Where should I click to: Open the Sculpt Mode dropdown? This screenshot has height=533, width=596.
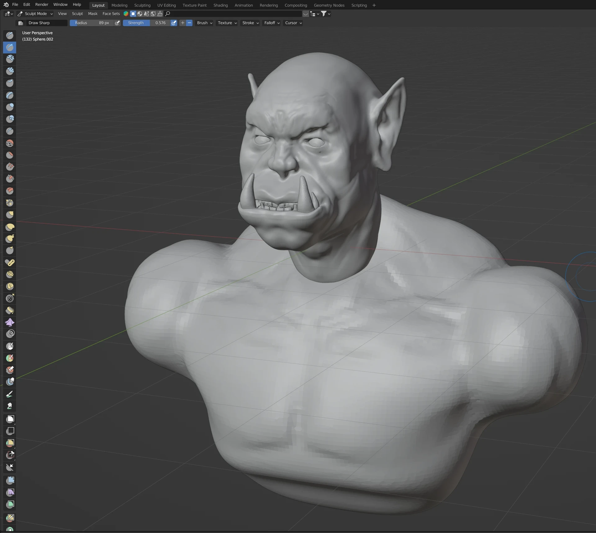point(35,14)
